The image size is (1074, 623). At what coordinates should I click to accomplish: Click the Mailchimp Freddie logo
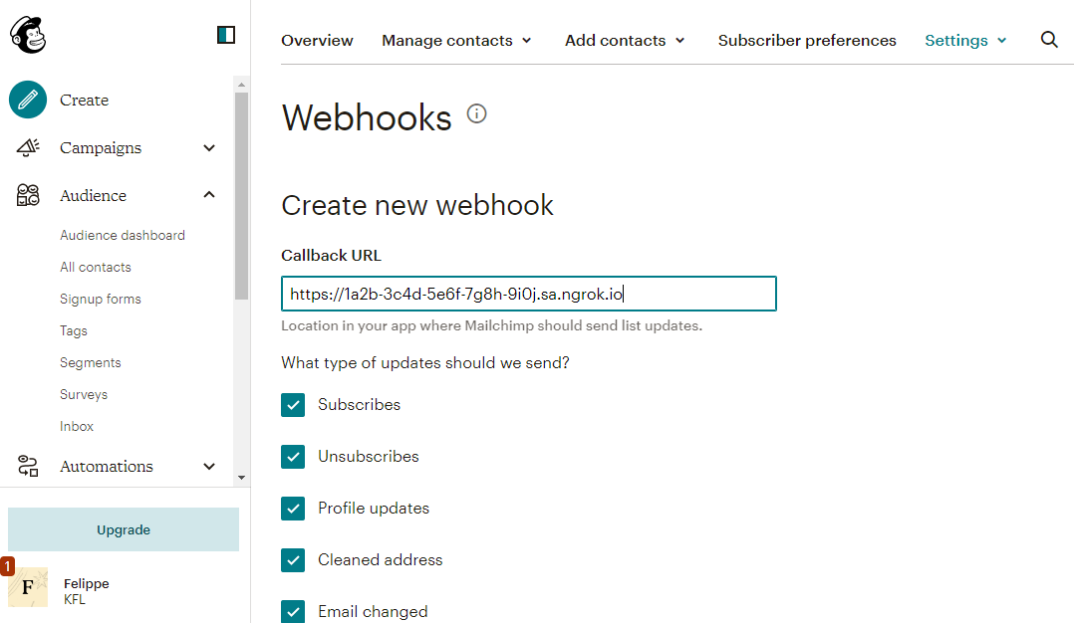[28, 34]
